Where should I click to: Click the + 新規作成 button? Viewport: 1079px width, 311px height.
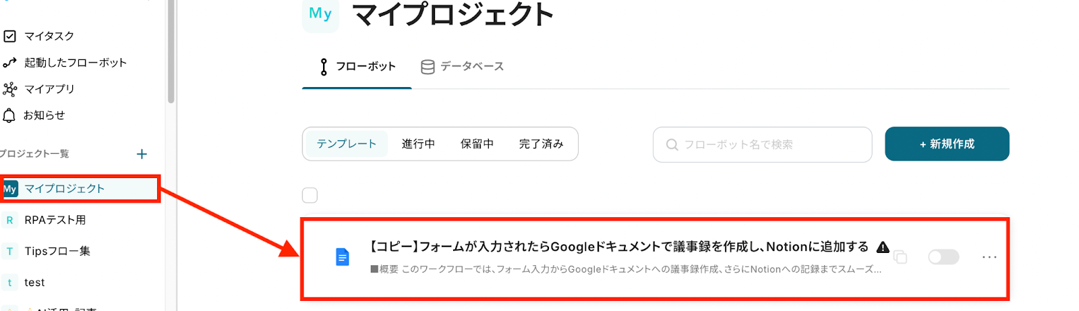947,144
